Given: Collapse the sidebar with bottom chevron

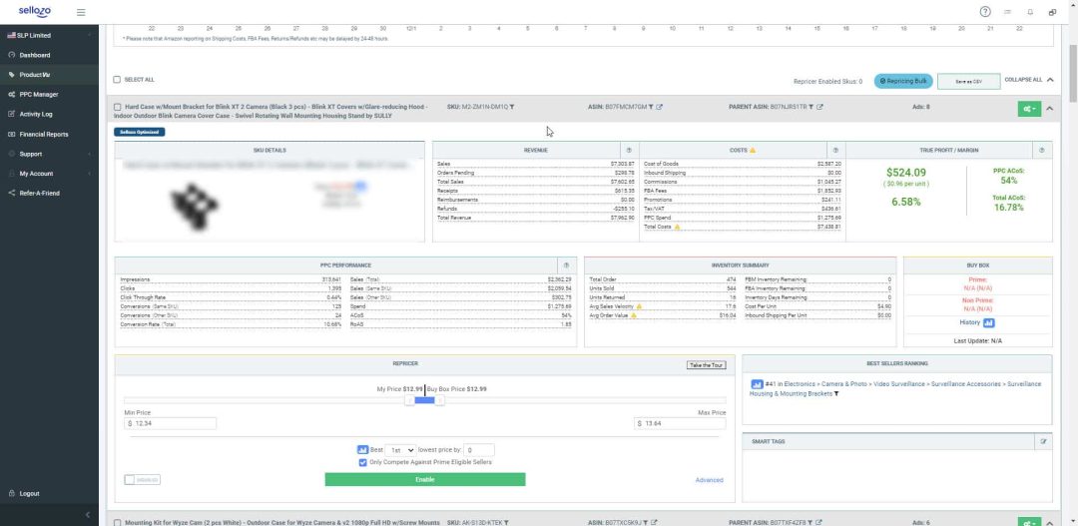Looking at the screenshot, I should click(x=87, y=514).
